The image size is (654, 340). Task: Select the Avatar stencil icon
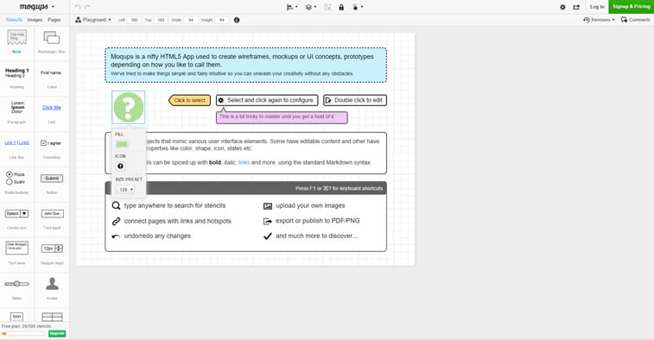click(52, 283)
